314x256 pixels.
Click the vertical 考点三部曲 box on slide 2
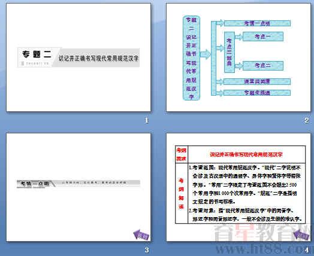230,52
